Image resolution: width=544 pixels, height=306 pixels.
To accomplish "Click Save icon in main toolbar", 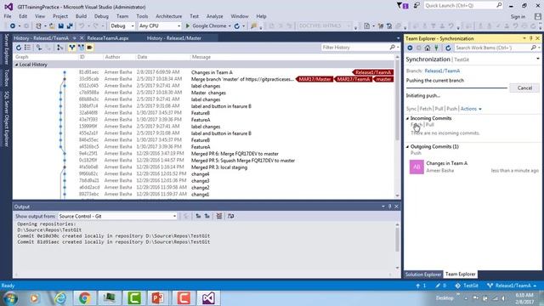I will point(61,26).
